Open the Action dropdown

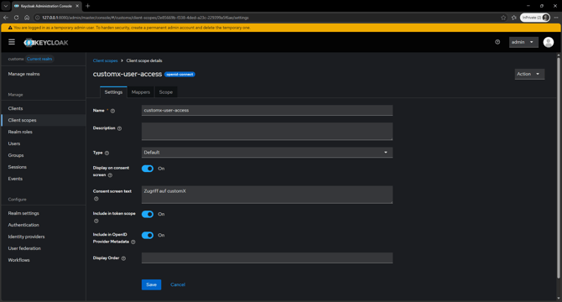click(529, 74)
